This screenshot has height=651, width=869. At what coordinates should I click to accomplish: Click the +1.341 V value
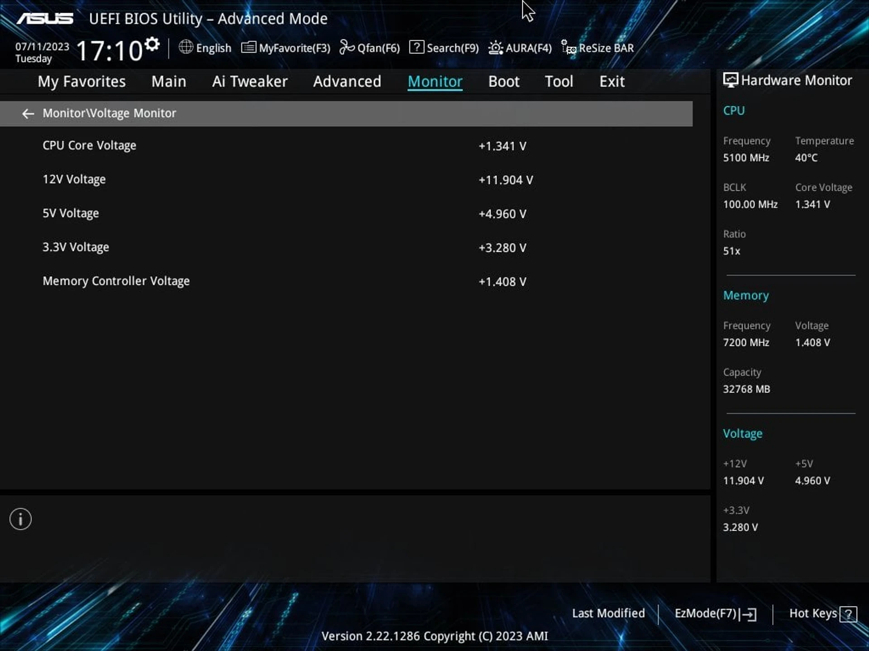click(x=502, y=146)
